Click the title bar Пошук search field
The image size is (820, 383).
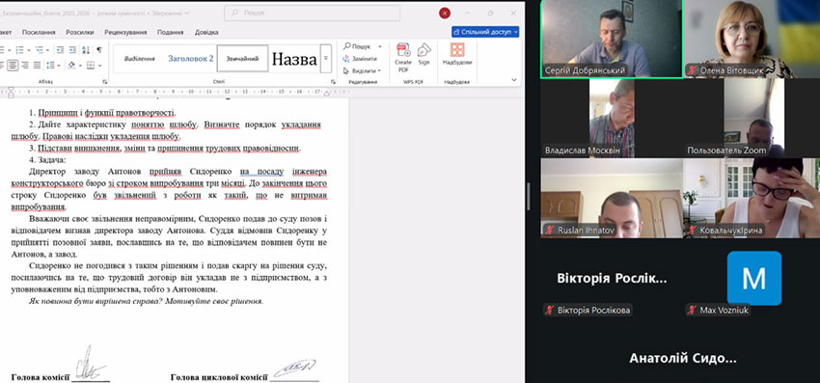click(x=313, y=14)
